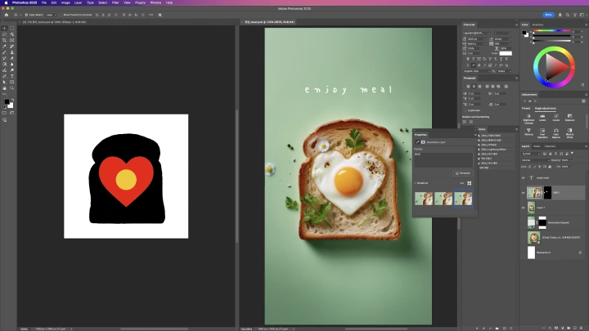The image size is (589, 331).
Task: Click the Home icon in options bar
Action: click(6, 15)
